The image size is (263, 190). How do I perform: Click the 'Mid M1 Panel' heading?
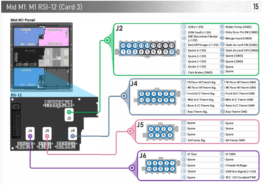tap(23, 20)
